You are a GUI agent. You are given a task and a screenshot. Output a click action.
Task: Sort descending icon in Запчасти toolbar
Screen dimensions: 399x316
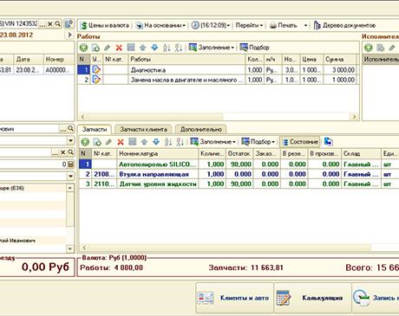pos(180,142)
